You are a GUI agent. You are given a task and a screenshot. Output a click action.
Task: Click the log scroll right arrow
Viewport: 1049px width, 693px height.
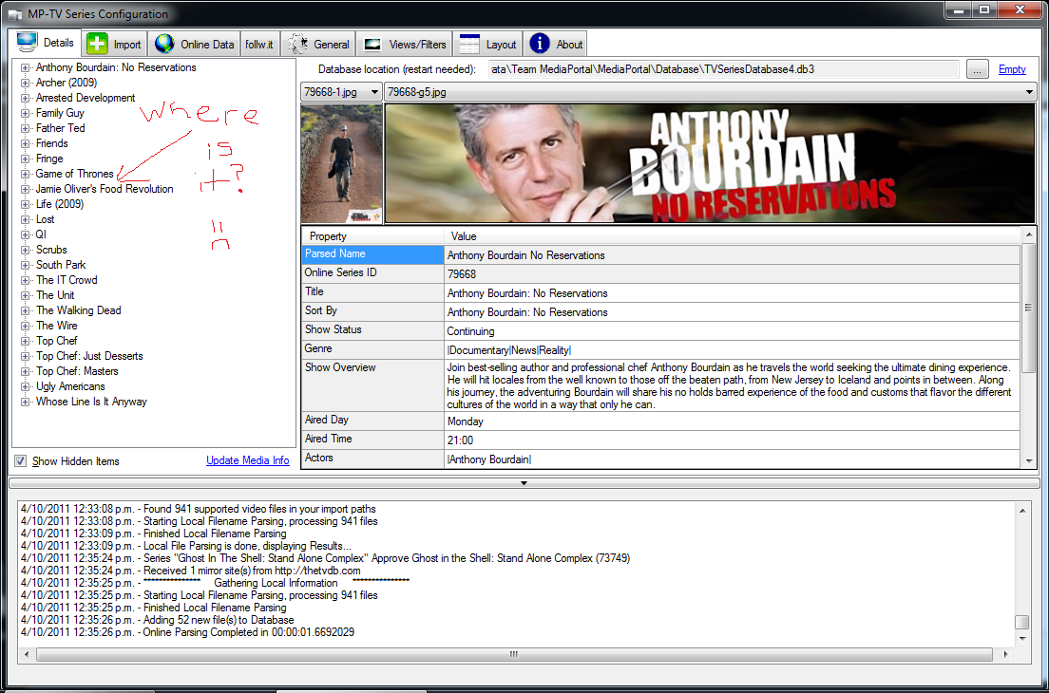coord(1005,654)
